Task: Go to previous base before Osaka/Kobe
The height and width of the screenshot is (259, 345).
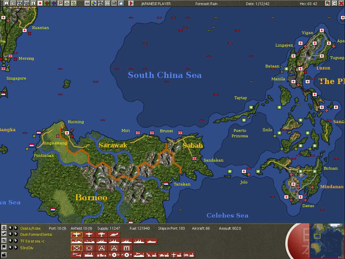Action: (x=10, y=228)
